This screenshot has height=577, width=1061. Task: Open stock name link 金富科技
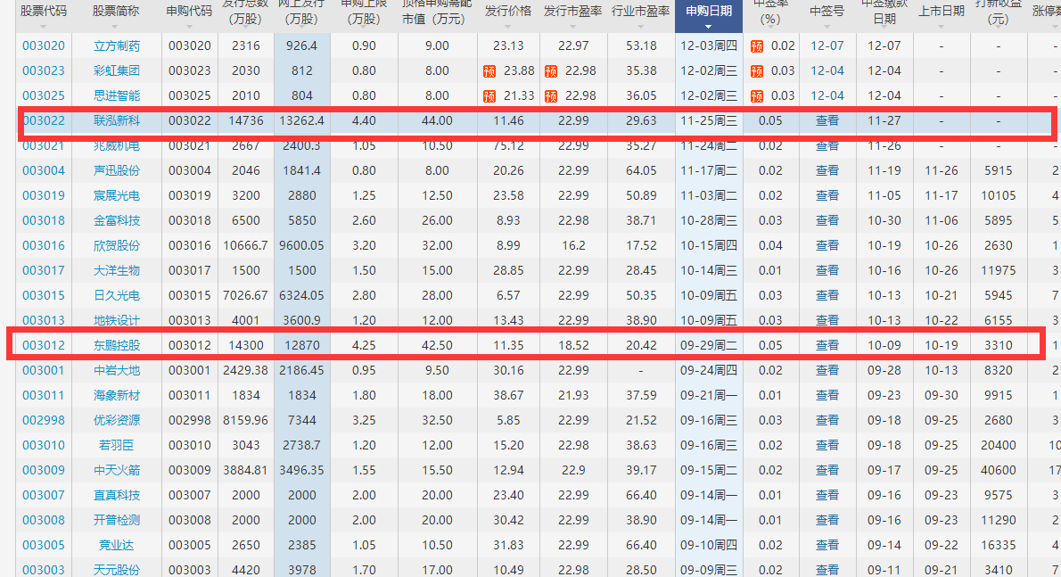tap(117, 220)
